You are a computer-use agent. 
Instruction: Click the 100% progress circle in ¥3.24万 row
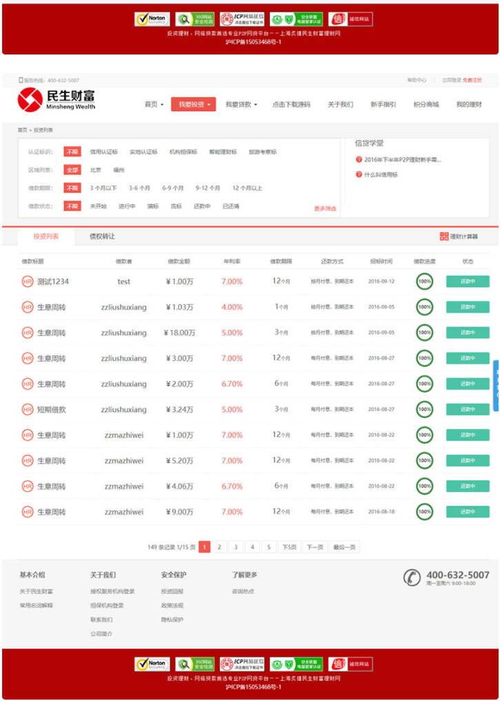pos(425,410)
